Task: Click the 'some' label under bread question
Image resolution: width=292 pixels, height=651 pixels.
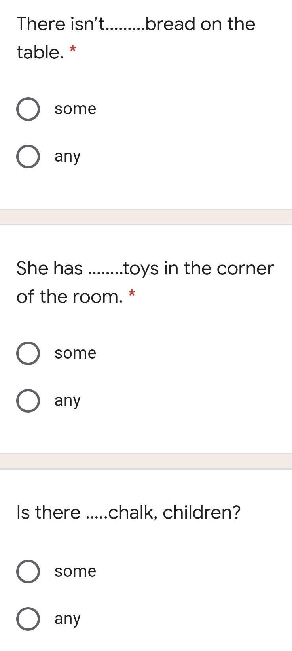Action: (75, 109)
